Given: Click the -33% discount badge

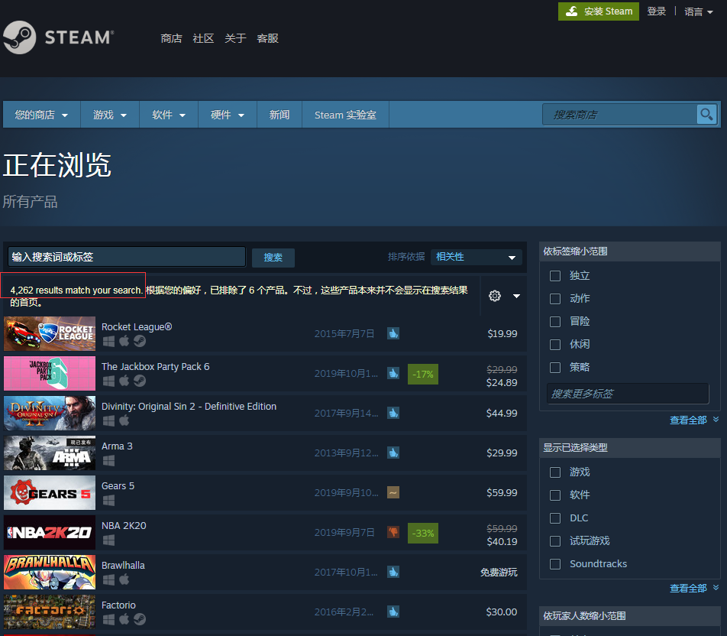Looking at the screenshot, I should 423,533.
